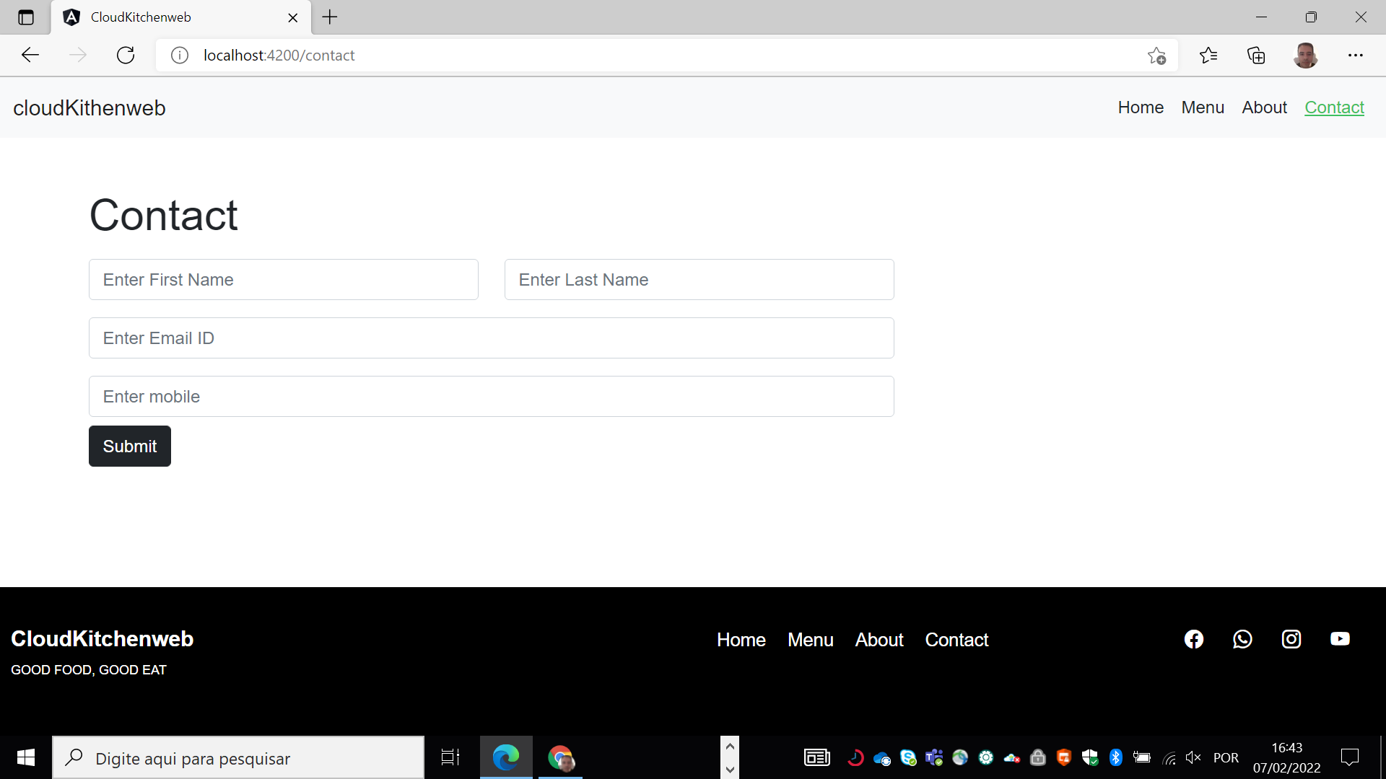Image resolution: width=1386 pixels, height=779 pixels.
Task: Navigate to Menu in the top navbar
Action: pos(1202,107)
